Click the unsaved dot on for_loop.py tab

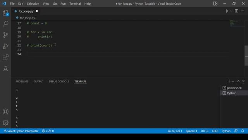tap(37, 11)
